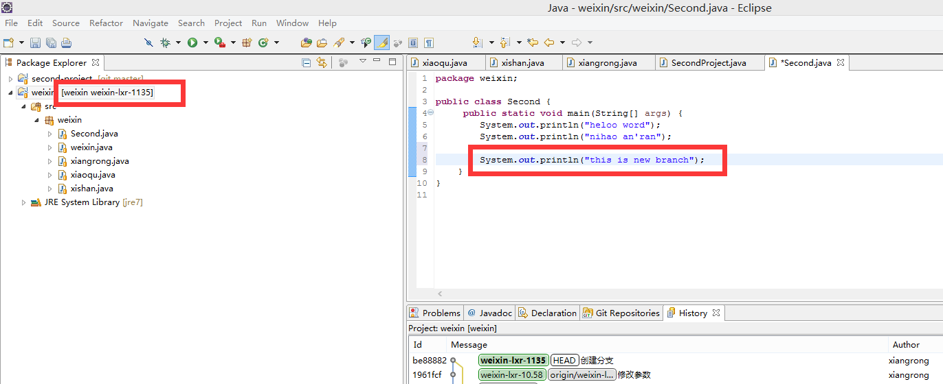Open the Run button dropdown arrow
The width and height of the screenshot is (943, 384).
pyautogui.click(x=205, y=43)
